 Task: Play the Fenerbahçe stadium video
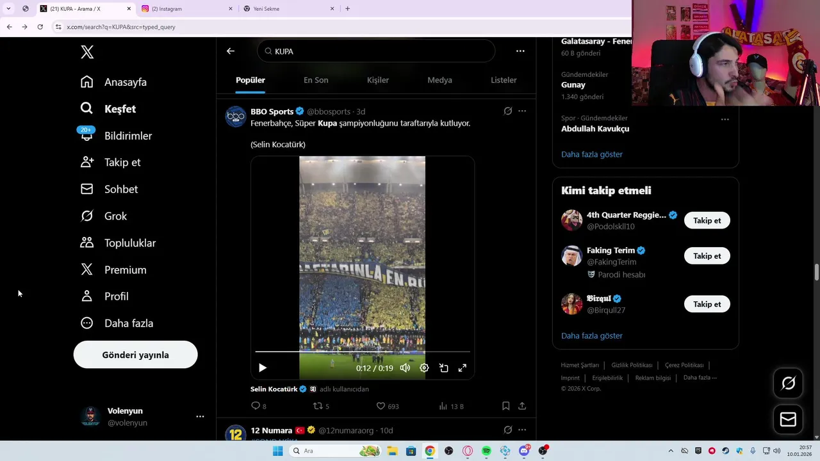pyautogui.click(x=262, y=368)
